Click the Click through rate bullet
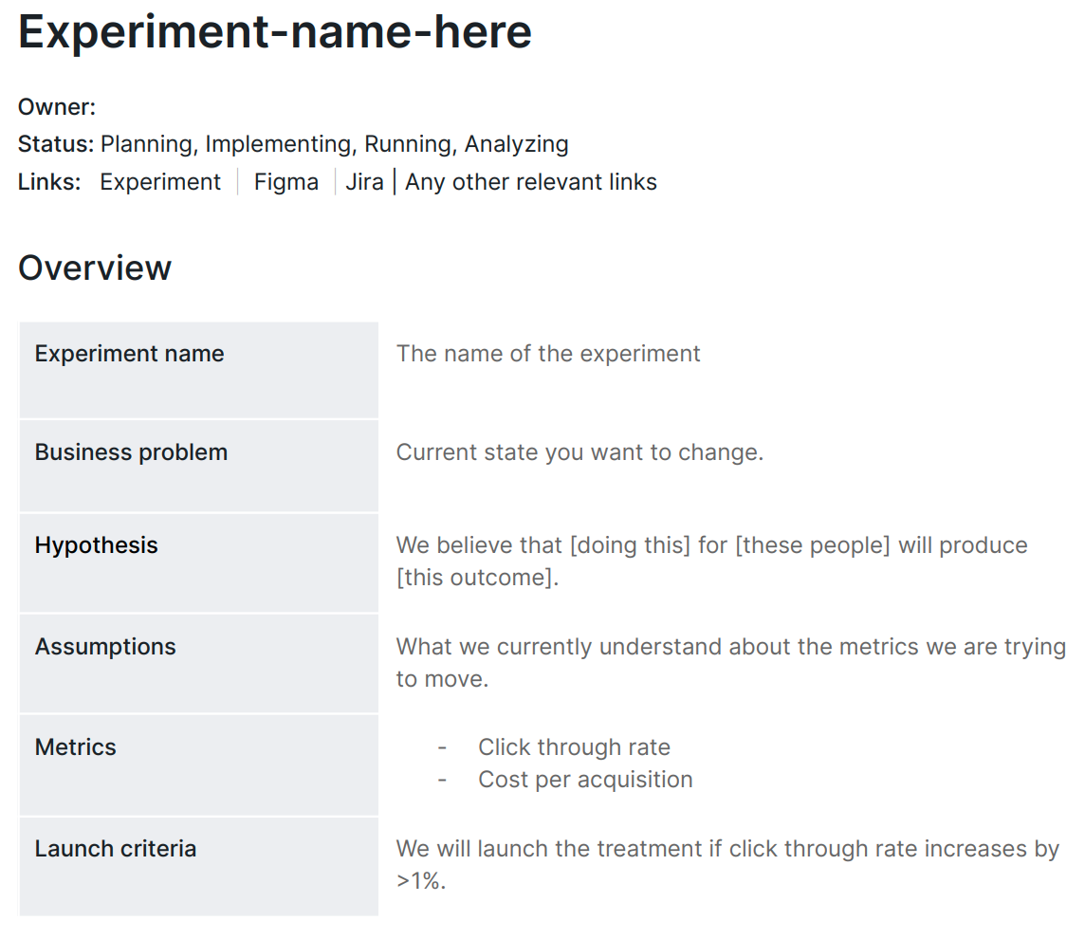 coord(574,747)
